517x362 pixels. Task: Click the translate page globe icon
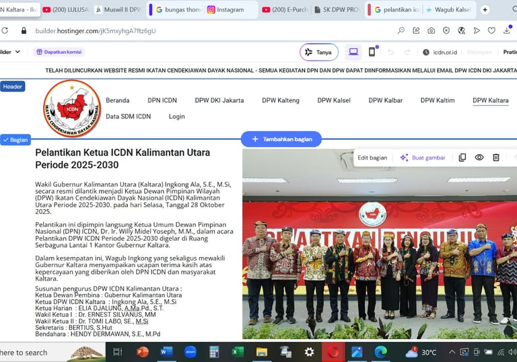pos(462,31)
